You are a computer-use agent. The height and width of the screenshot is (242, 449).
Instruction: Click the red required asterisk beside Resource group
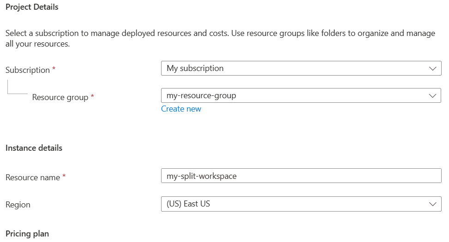92,96
